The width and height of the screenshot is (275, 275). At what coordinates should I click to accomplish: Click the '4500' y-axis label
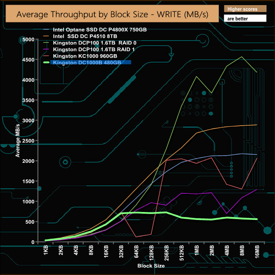click(28, 60)
